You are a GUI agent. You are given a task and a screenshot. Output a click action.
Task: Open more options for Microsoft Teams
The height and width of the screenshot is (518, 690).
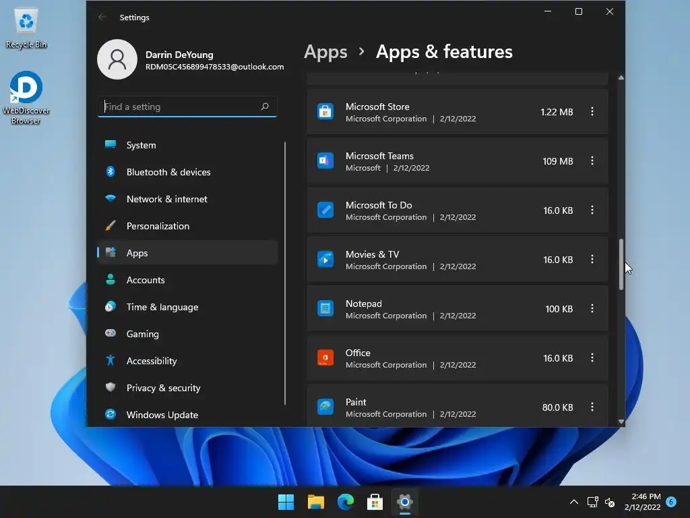coord(592,161)
